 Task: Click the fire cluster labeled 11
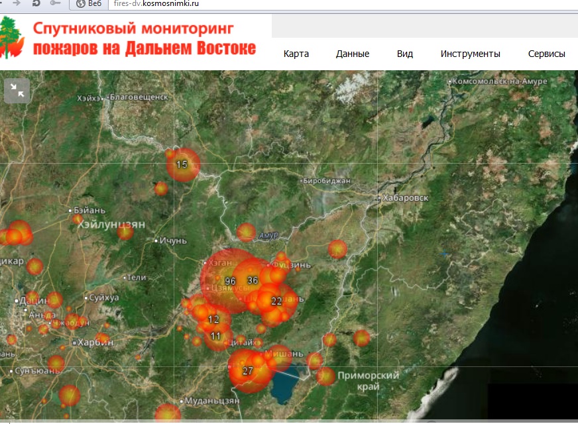point(216,337)
